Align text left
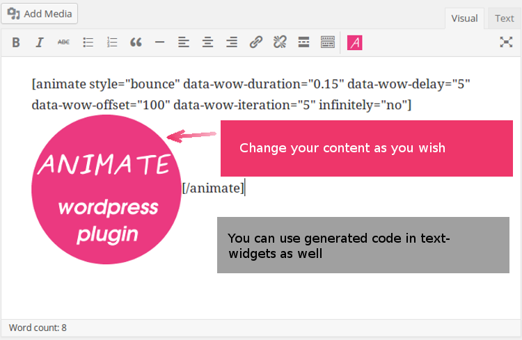The height and width of the screenshot is (340, 522). point(184,42)
